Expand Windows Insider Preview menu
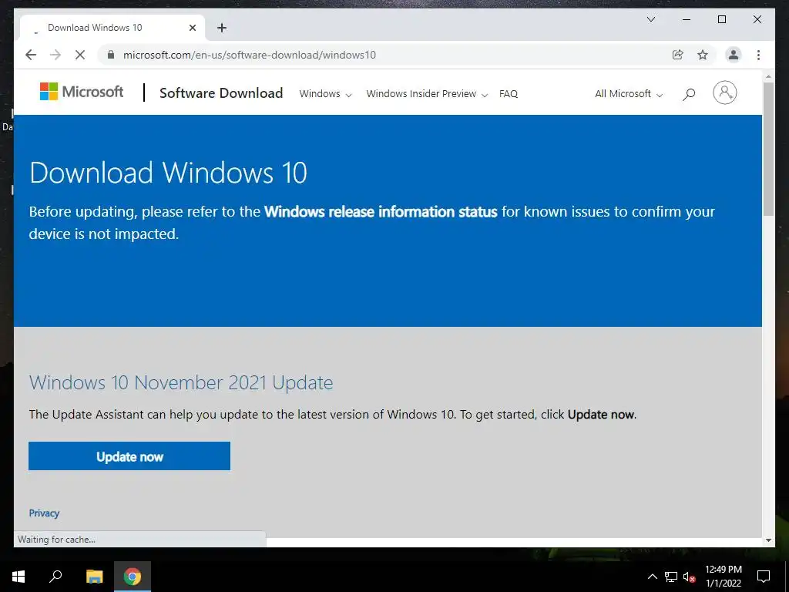The width and height of the screenshot is (789, 592). [x=427, y=93]
